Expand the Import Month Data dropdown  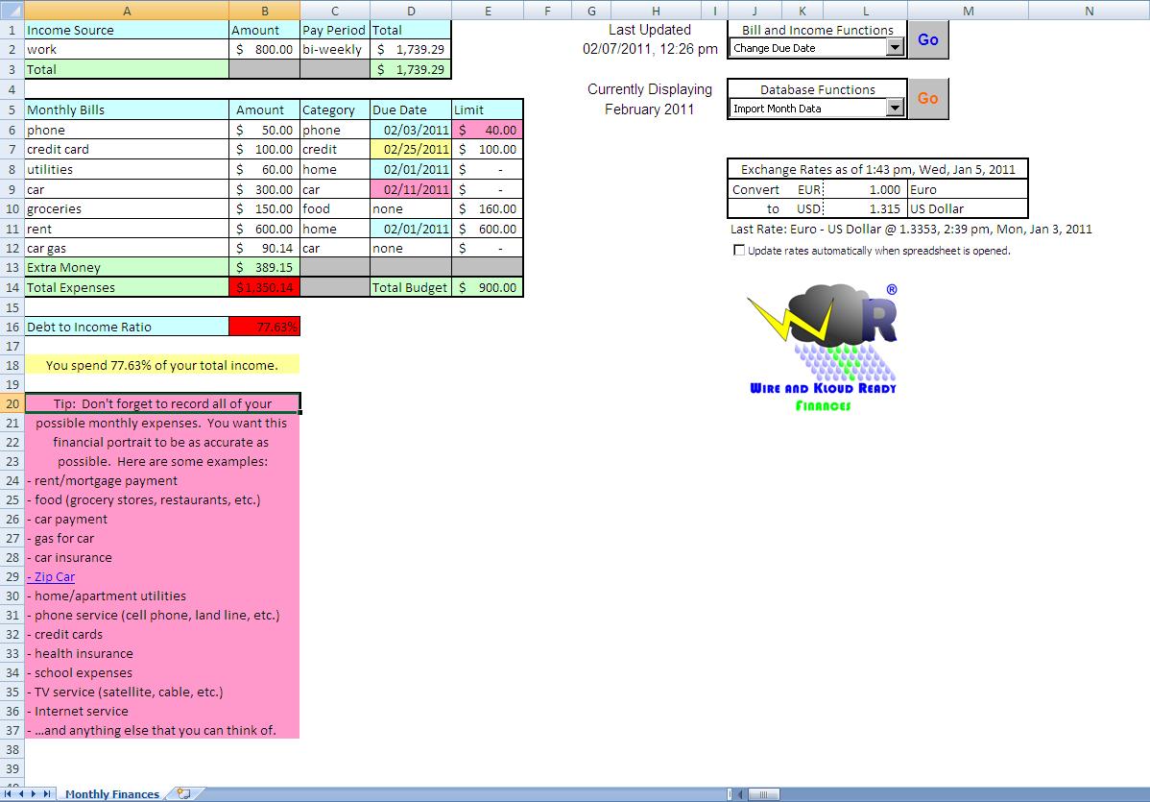point(896,109)
